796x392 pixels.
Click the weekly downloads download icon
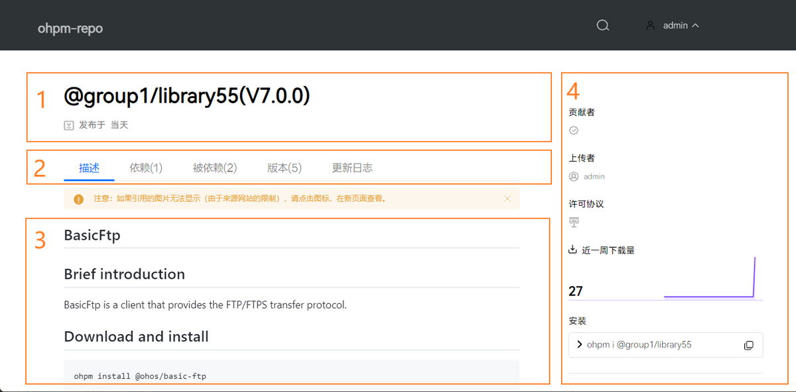click(573, 250)
